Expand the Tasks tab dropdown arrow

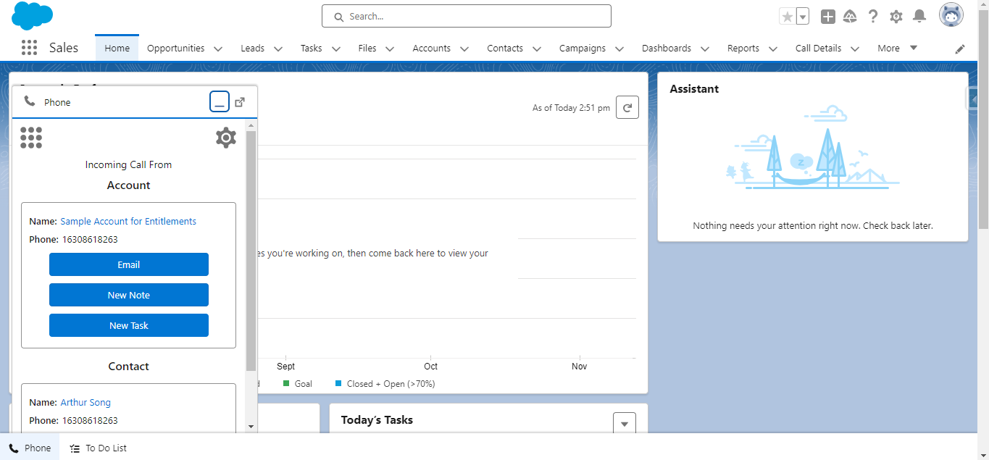336,49
